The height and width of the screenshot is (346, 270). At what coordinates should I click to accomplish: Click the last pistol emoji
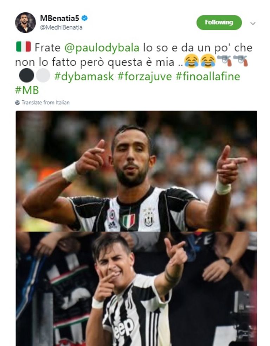(x=240, y=61)
